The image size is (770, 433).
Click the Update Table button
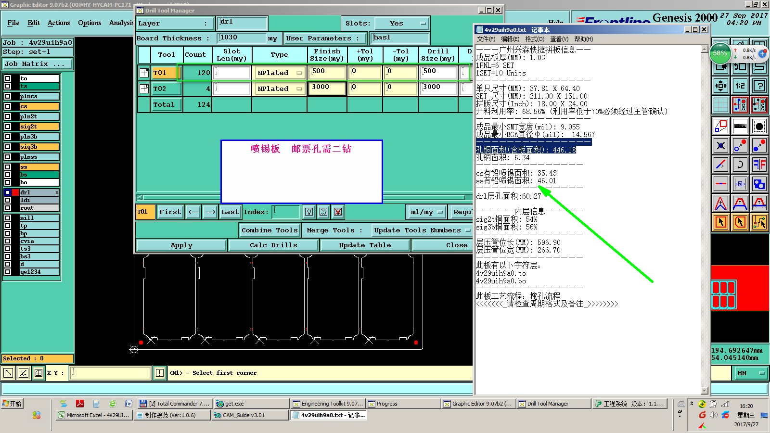click(x=365, y=245)
